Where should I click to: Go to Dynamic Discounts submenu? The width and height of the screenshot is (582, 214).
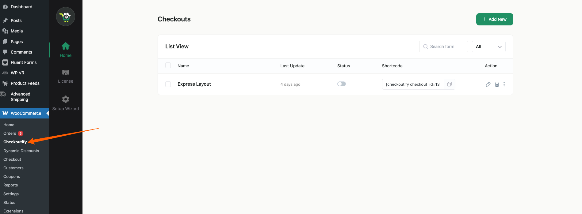(x=21, y=151)
